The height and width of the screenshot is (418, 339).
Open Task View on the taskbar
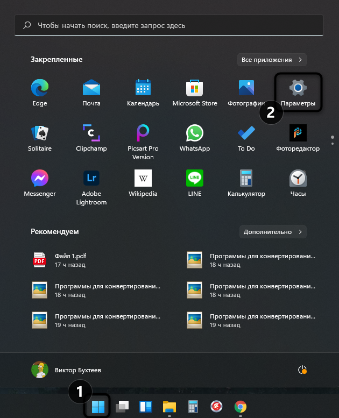[122, 407]
